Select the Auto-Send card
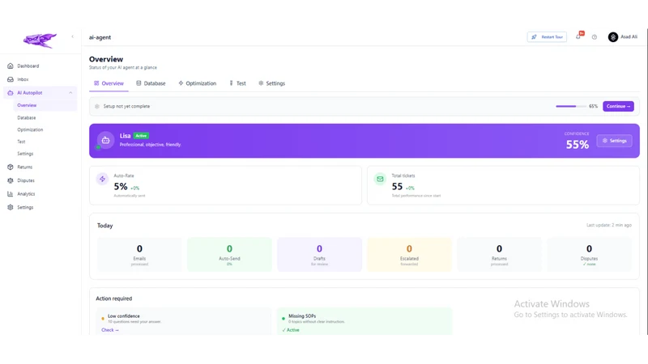648x364 pixels. [x=229, y=254]
